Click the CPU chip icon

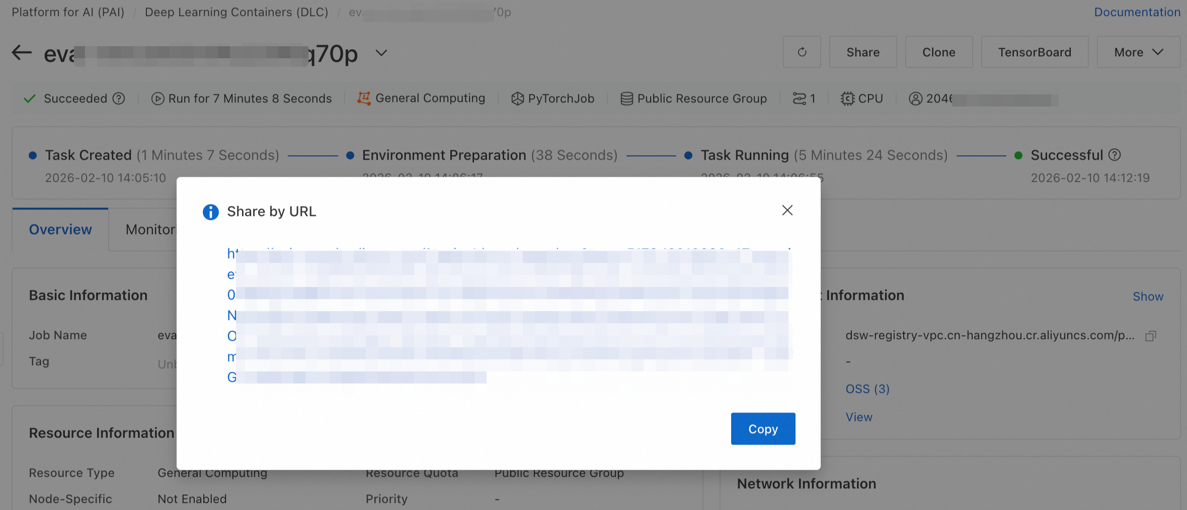pyautogui.click(x=847, y=98)
